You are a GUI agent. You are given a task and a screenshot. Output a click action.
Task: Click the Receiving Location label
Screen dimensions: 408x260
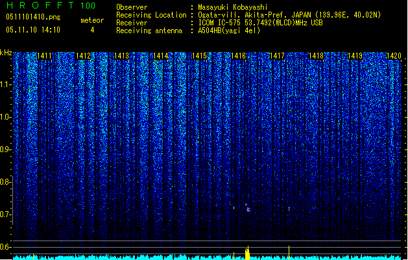(151, 15)
